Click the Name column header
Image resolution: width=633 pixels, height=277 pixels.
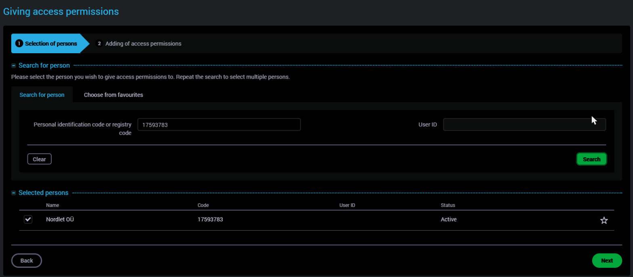point(52,205)
